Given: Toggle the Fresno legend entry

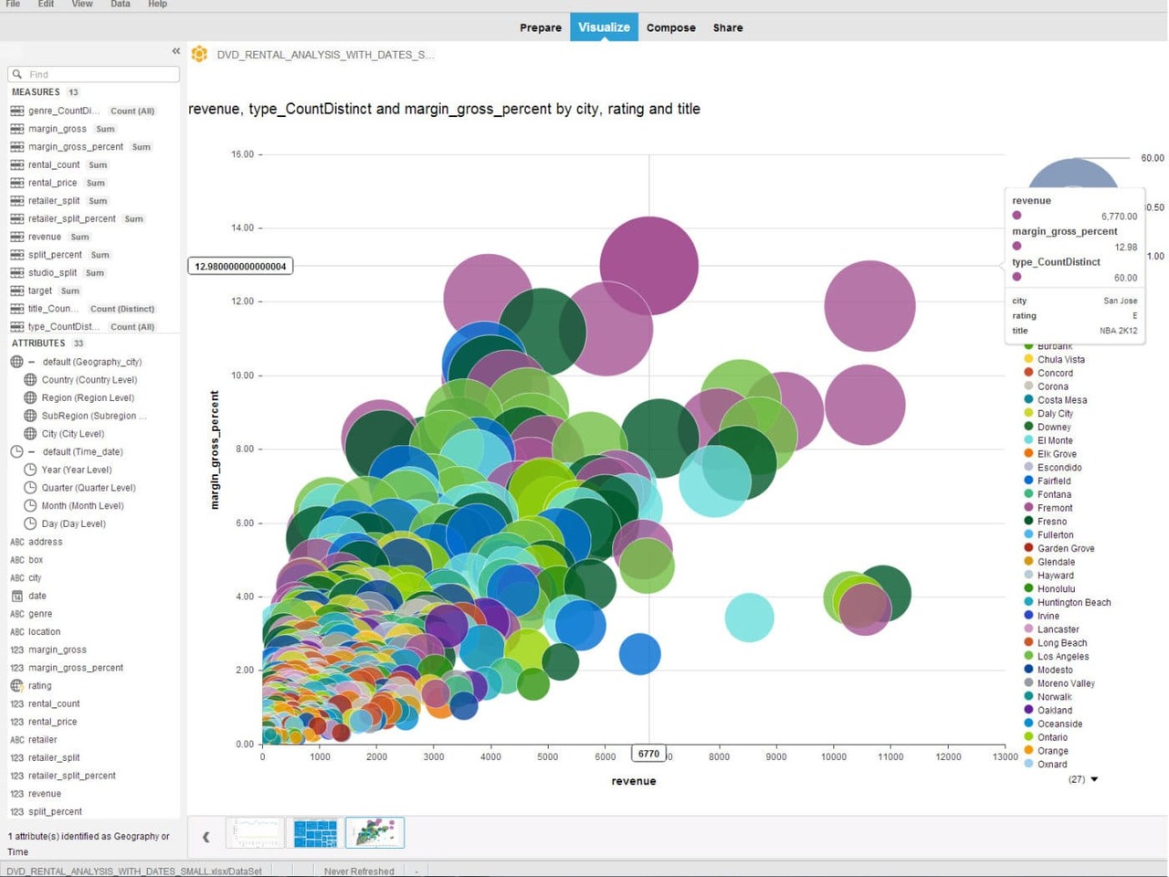Looking at the screenshot, I should (1052, 521).
